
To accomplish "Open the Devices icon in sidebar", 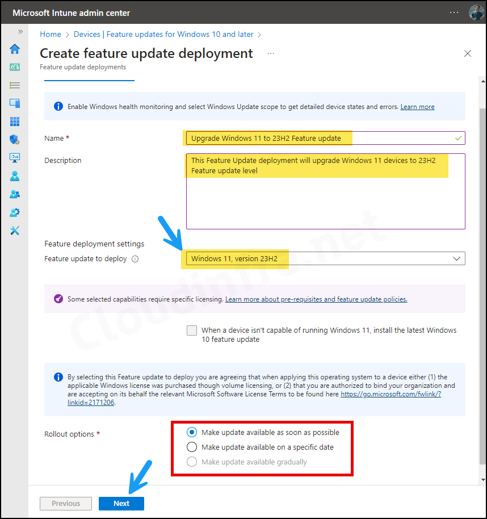I will click(15, 103).
